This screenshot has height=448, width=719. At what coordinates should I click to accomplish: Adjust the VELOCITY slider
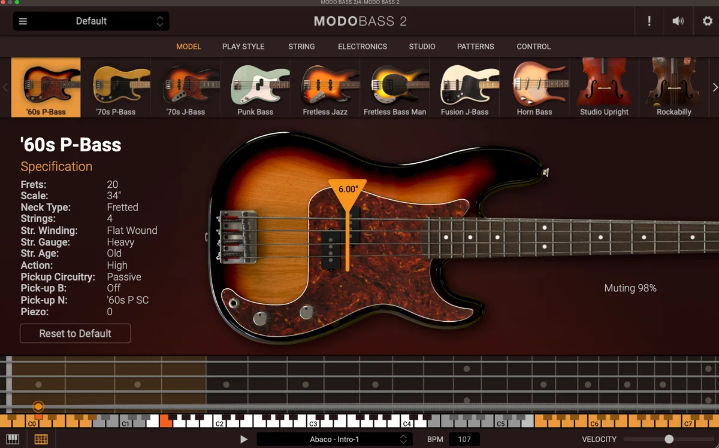[x=669, y=440]
